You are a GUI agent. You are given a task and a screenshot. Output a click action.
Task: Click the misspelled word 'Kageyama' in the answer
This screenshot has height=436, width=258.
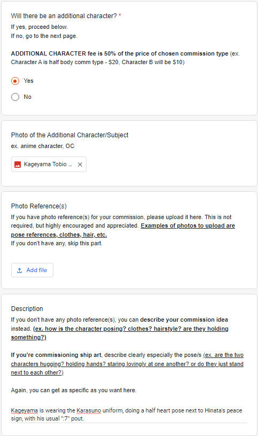25,410
